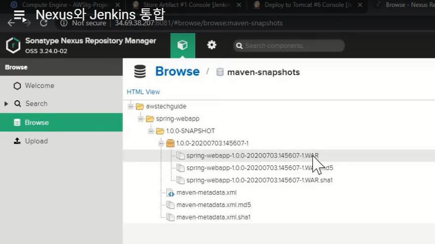Collapse the 1.0.0-20200703.145607-1 tree node
The image size is (435, 244).
pyautogui.click(x=161, y=143)
